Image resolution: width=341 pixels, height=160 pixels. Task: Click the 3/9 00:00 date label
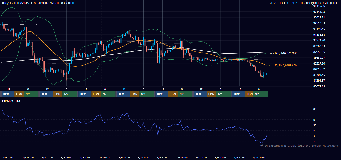click(x=220, y=157)
